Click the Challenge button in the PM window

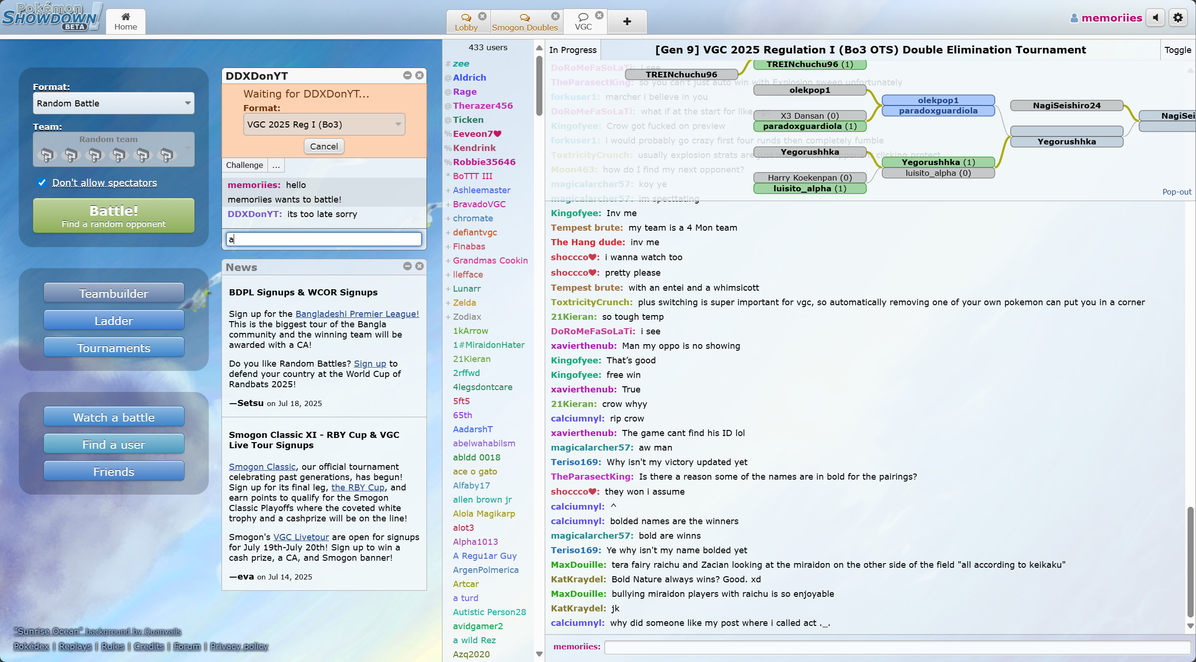244,165
